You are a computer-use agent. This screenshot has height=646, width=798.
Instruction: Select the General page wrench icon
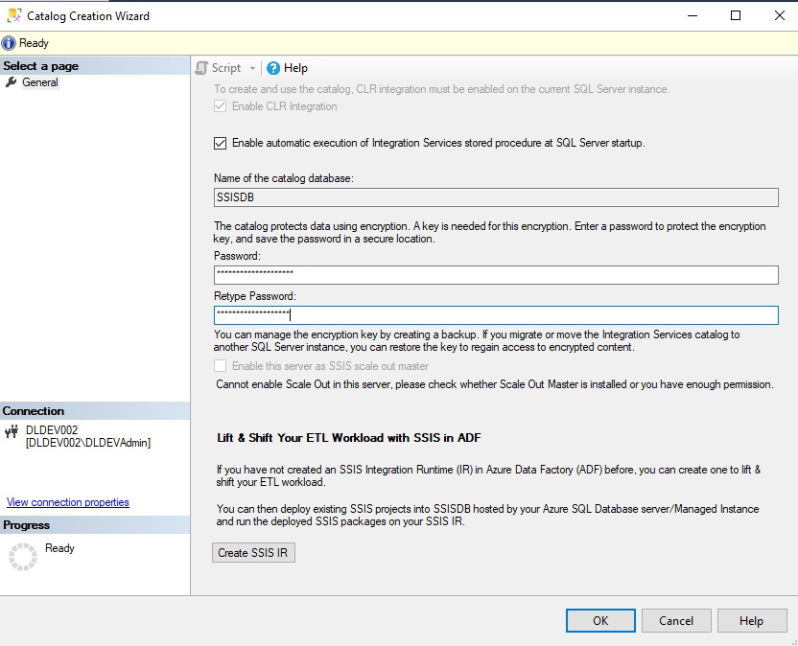12,81
